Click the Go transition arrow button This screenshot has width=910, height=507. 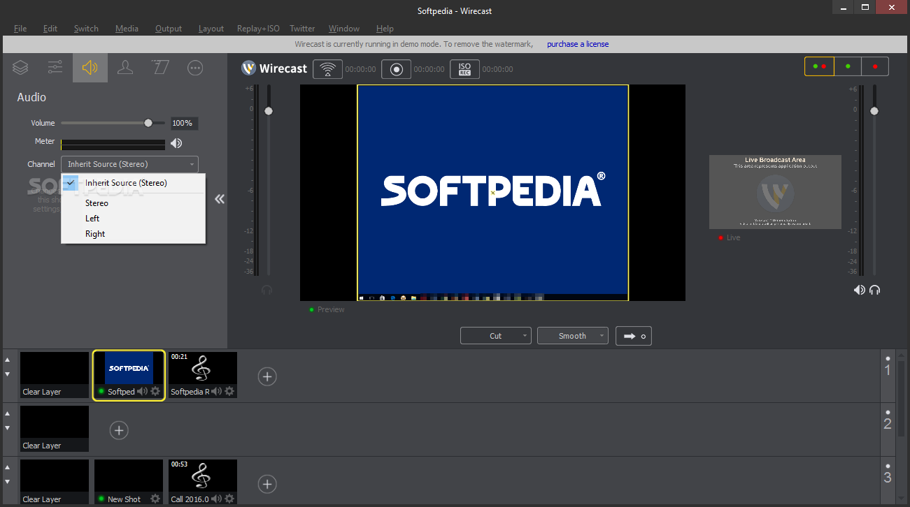tap(634, 336)
